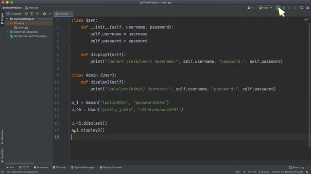Open the Problems tool window tab
Screen dimensions: 311x174
point(41,167)
